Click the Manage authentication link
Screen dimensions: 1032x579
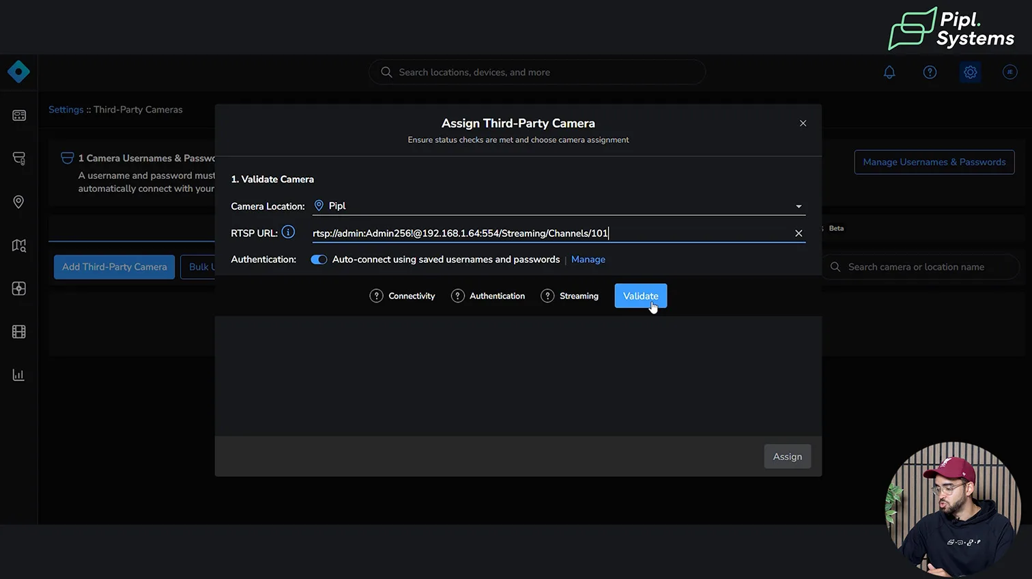588,259
